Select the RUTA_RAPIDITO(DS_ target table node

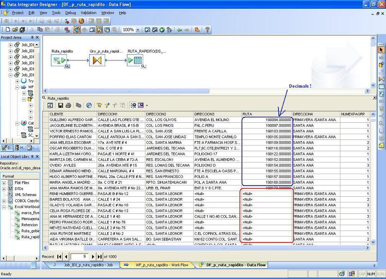(135, 60)
